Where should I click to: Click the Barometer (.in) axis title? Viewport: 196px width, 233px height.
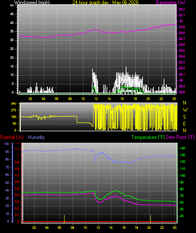pyautogui.click(x=170, y=2)
